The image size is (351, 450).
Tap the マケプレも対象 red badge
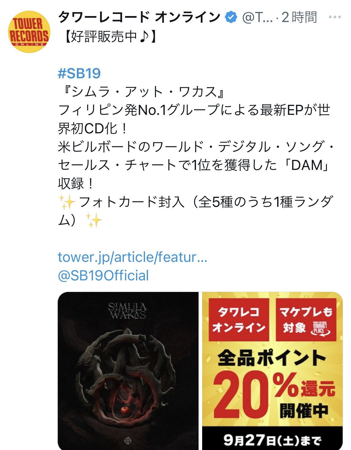pyautogui.click(x=306, y=320)
